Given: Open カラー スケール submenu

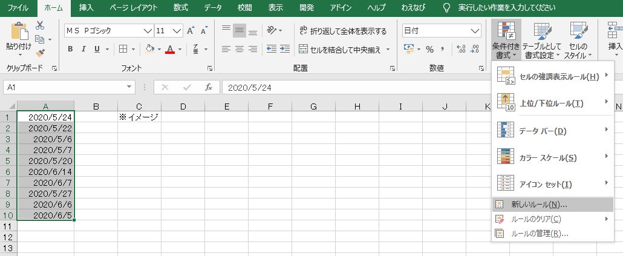Looking at the screenshot, I should coord(553,157).
